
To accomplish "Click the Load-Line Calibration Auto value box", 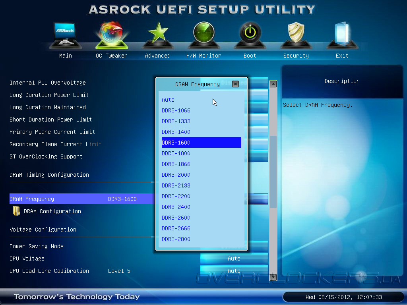I will tap(234, 271).
